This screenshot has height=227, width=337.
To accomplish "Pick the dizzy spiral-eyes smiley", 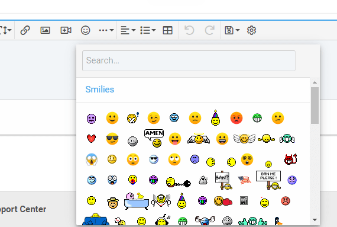I will tap(247, 159).
